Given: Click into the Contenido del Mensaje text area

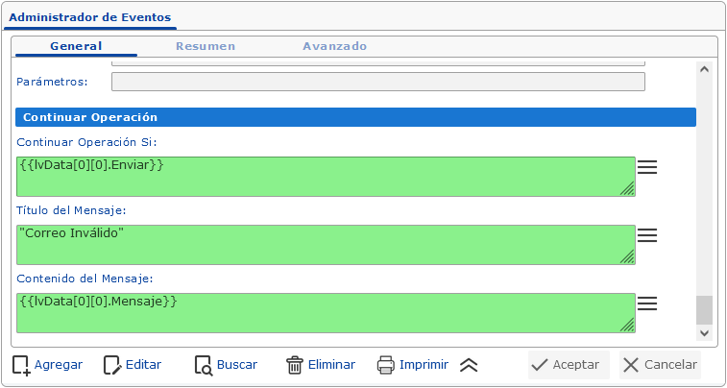Looking at the screenshot, I should (326, 313).
